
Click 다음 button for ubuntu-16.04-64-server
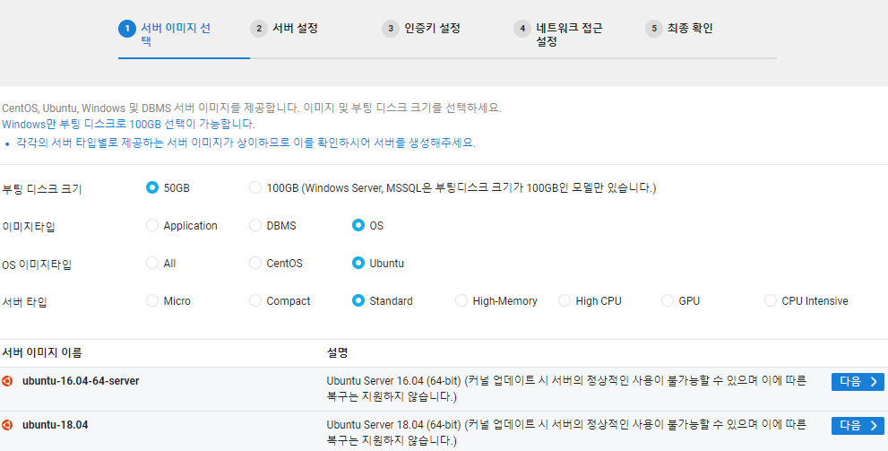pos(858,382)
